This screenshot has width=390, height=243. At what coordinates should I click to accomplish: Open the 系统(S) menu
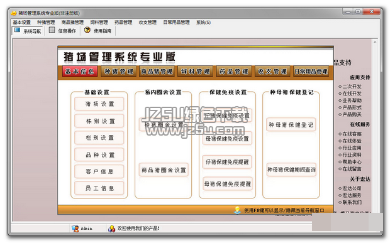tap(203, 23)
